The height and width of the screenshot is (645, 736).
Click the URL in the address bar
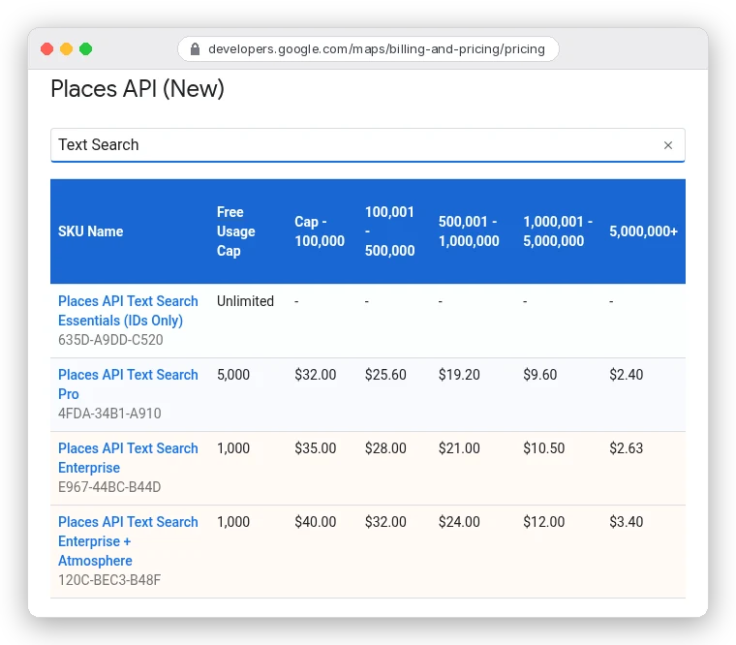click(x=377, y=48)
